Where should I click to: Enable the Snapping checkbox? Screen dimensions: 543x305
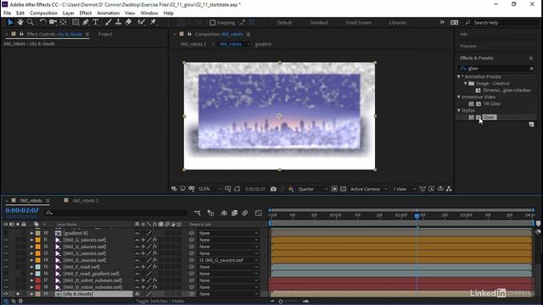coord(213,23)
